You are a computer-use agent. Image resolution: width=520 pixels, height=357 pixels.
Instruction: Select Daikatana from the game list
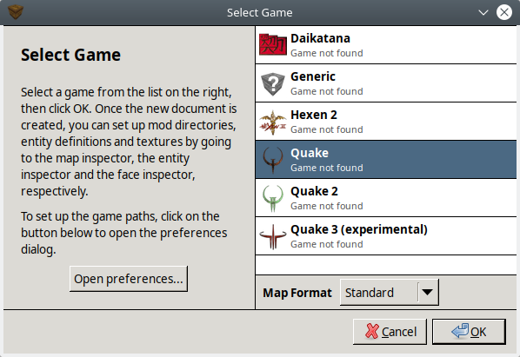point(386,45)
